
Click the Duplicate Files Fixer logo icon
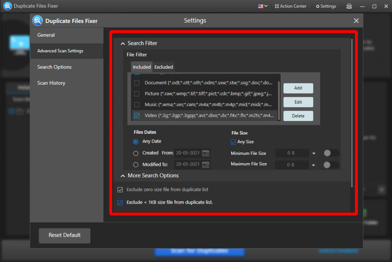pyautogui.click(x=7, y=6)
